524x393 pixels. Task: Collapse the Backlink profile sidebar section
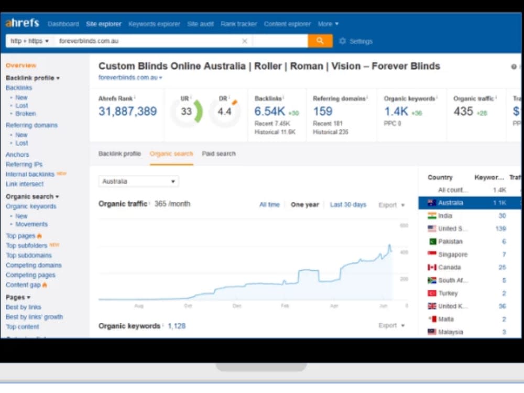point(32,78)
